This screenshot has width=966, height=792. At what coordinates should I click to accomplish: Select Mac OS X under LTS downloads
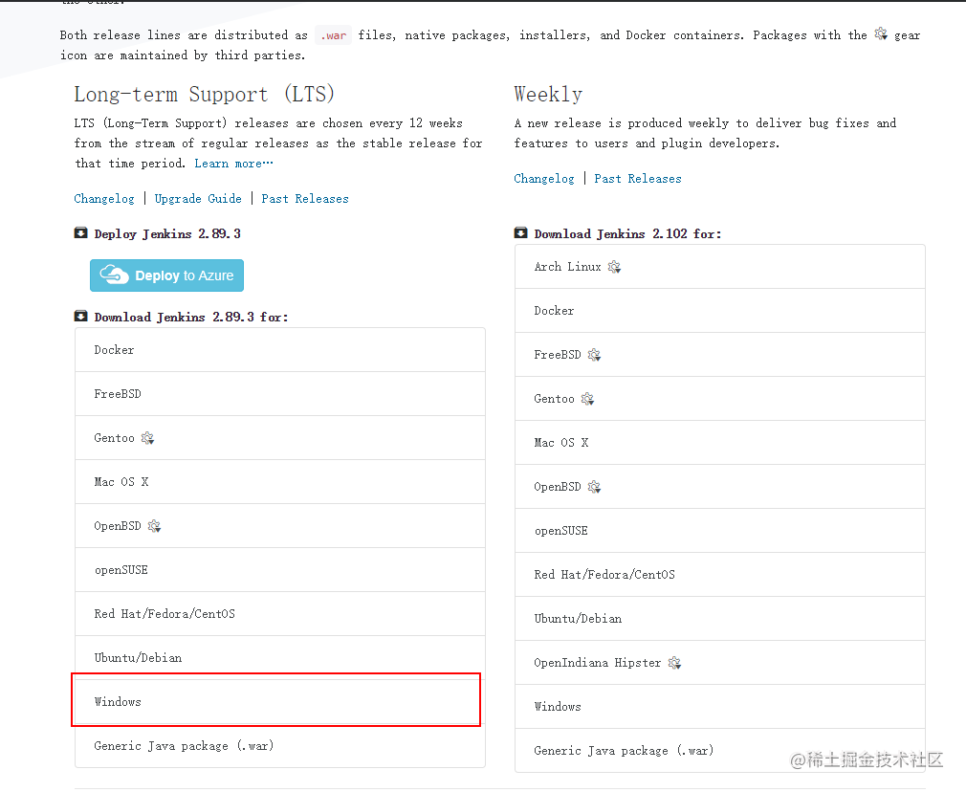tap(280, 482)
